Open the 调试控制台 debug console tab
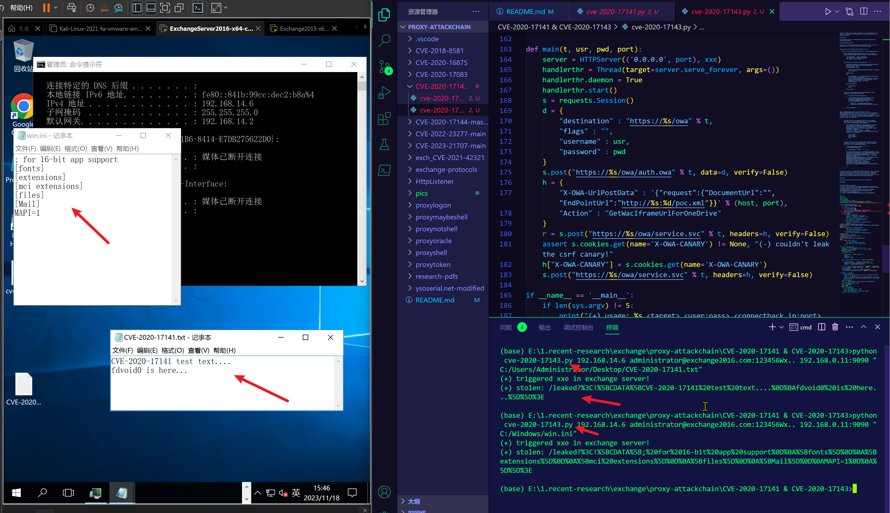890x513 pixels. [x=578, y=327]
